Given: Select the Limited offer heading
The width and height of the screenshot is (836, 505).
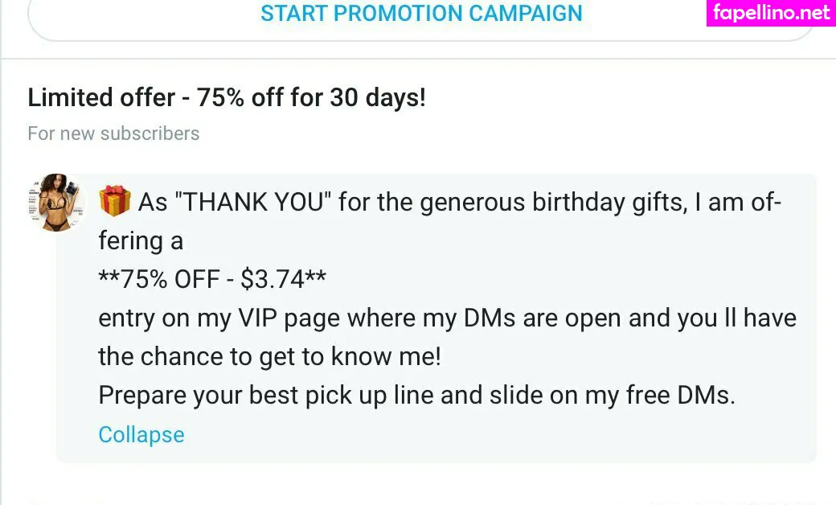Looking at the screenshot, I should coord(226,98).
